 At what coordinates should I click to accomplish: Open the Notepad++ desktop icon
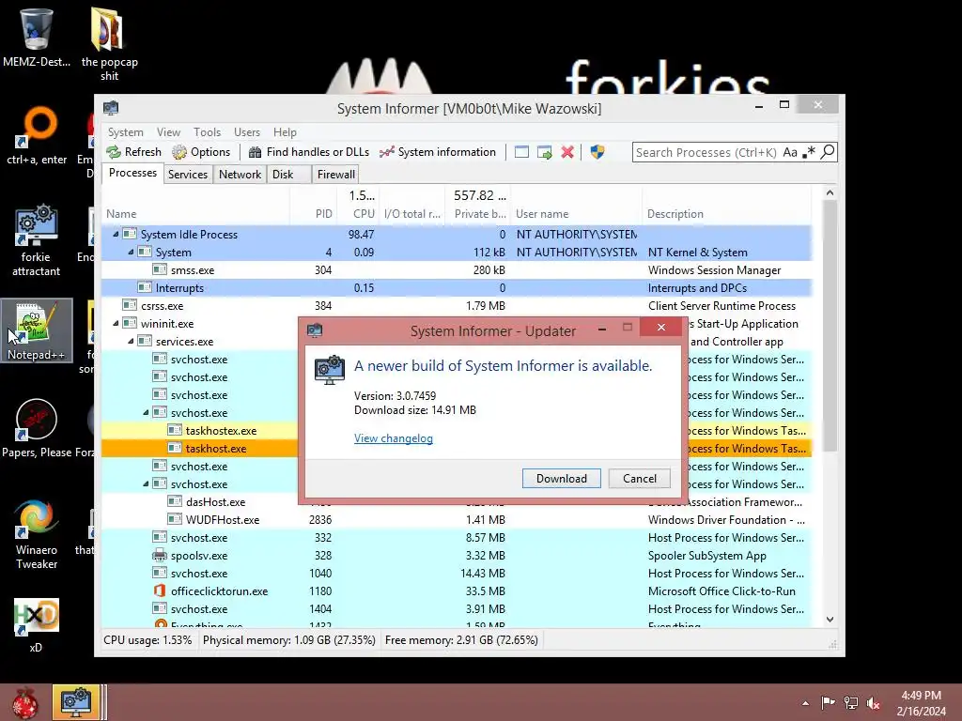point(37,330)
